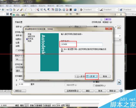Image resolution: width=136 pixels, height=108 pixels.
Task: Click the Table Style icon
Action: [121, 10]
